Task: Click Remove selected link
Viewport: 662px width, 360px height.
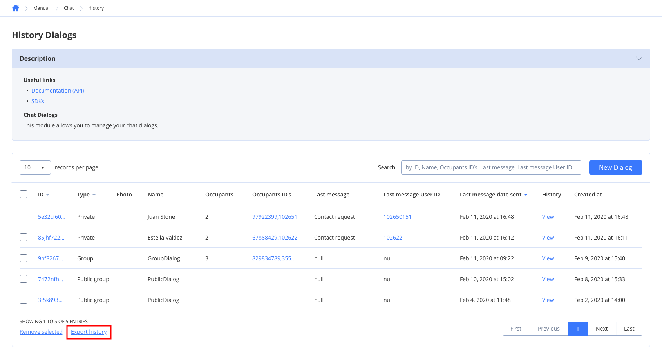Action: [41, 332]
